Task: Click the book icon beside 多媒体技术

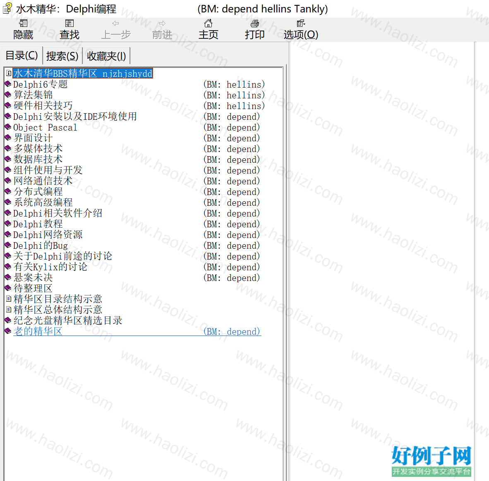Action: [8, 148]
